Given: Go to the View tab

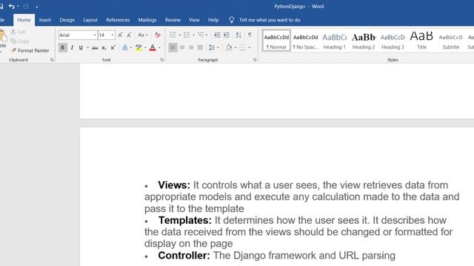Looking at the screenshot, I should (194, 20).
